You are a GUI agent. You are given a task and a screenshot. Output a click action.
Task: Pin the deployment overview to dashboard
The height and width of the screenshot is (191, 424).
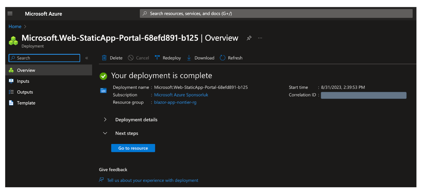tap(249, 38)
